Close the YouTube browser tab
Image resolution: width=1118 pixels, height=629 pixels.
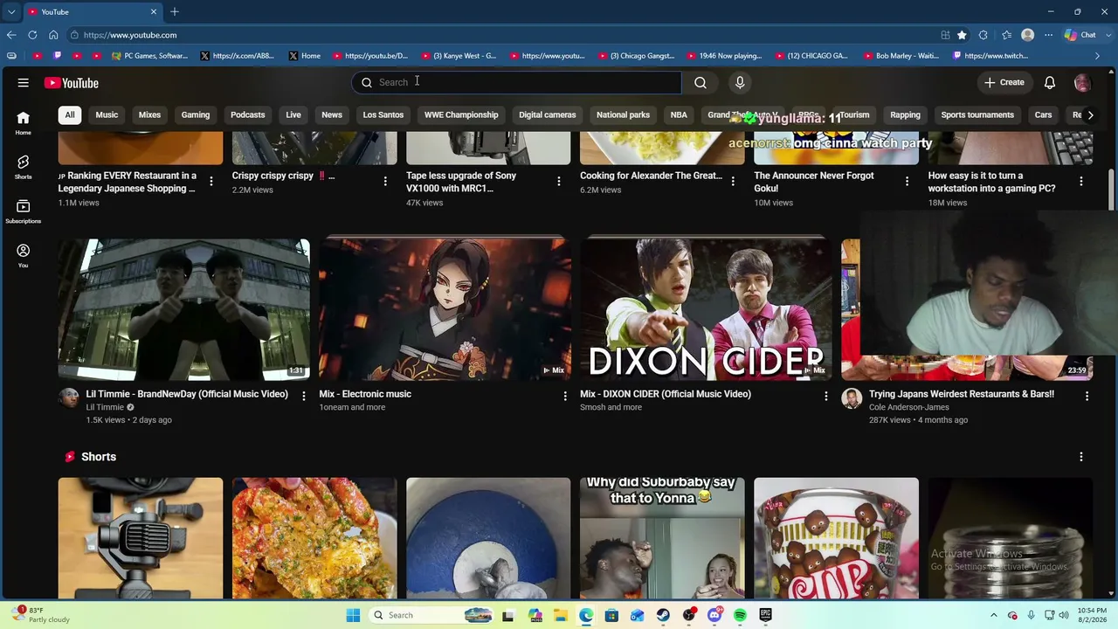pos(154,11)
